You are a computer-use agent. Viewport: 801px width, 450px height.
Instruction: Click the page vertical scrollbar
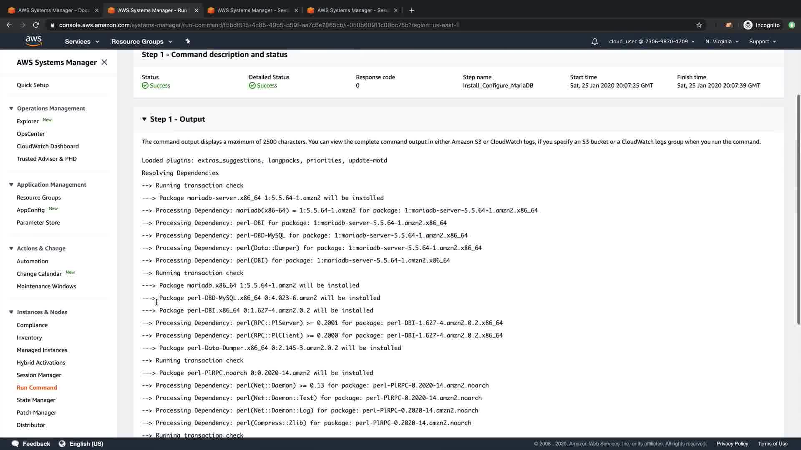798,208
